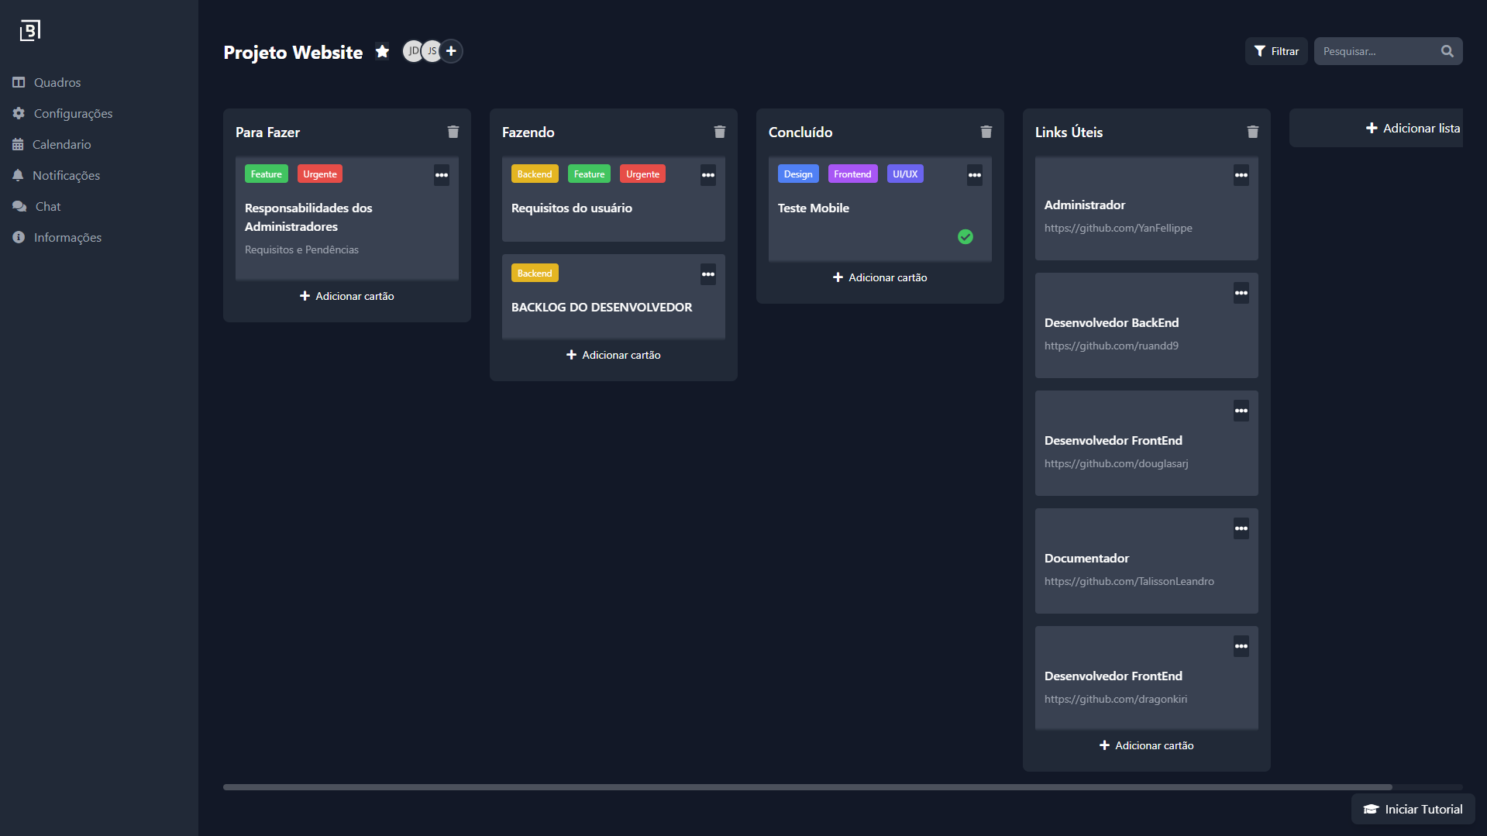Add a card to Links Úteis
Image resolution: width=1487 pixels, height=836 pixels.
(x=1147, y=745)
